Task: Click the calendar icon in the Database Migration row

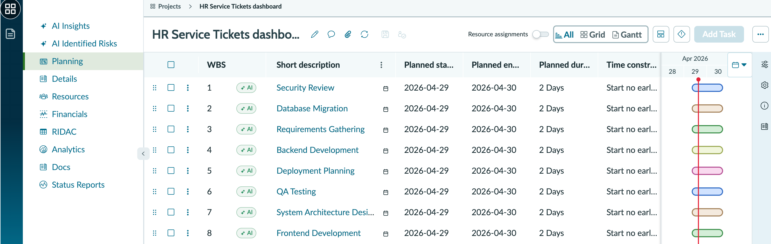Action: (385, 109)
